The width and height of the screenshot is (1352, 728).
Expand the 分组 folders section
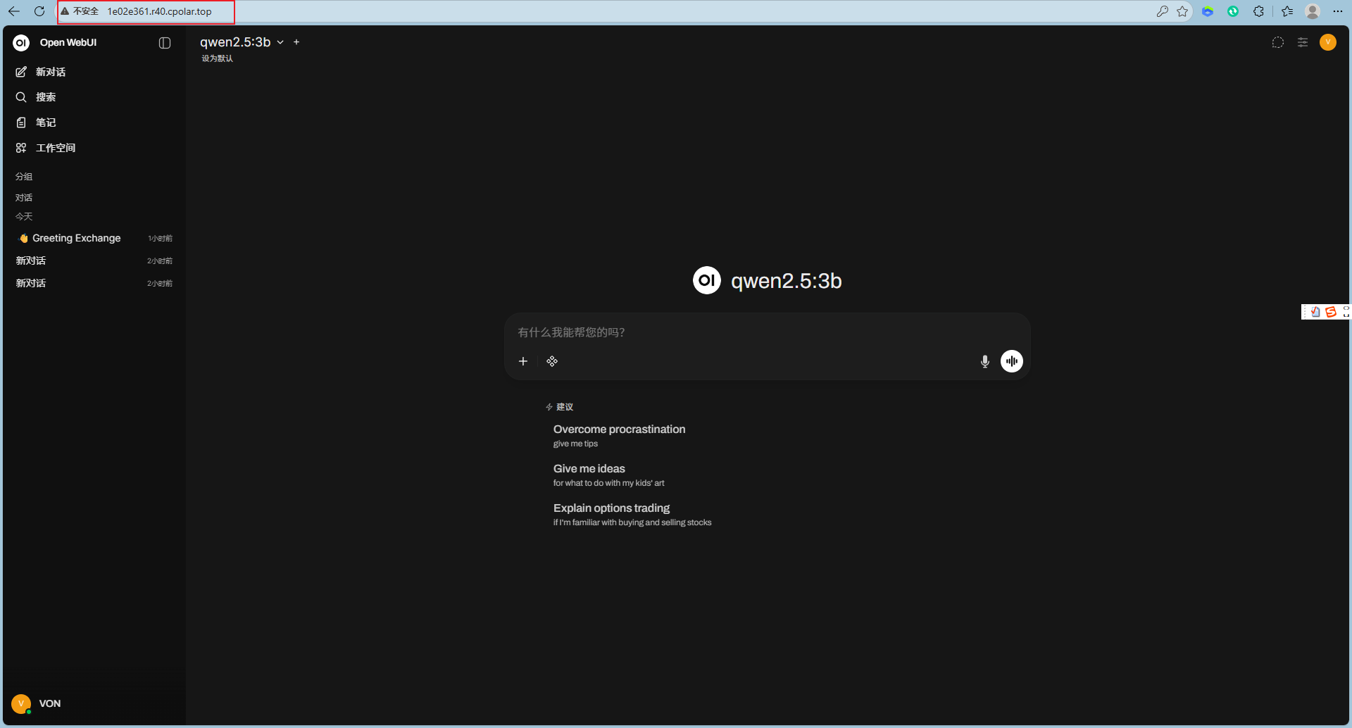[24, 177]
